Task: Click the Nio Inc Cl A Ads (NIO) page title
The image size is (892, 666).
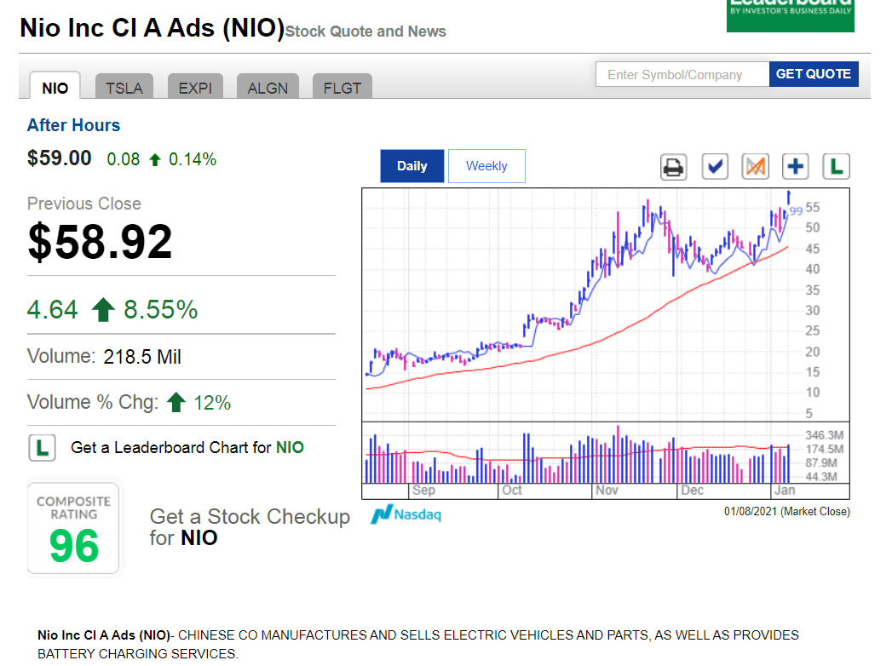Action: pyautogui.click(x=152, y=28)
